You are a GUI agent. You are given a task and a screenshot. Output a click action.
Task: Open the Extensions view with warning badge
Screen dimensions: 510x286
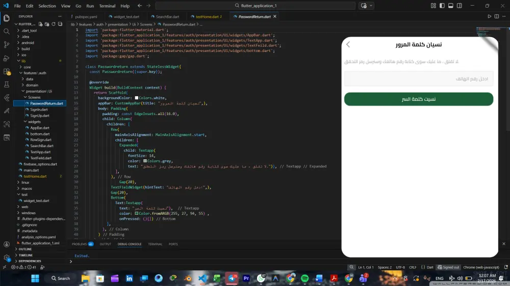(7, 71)
